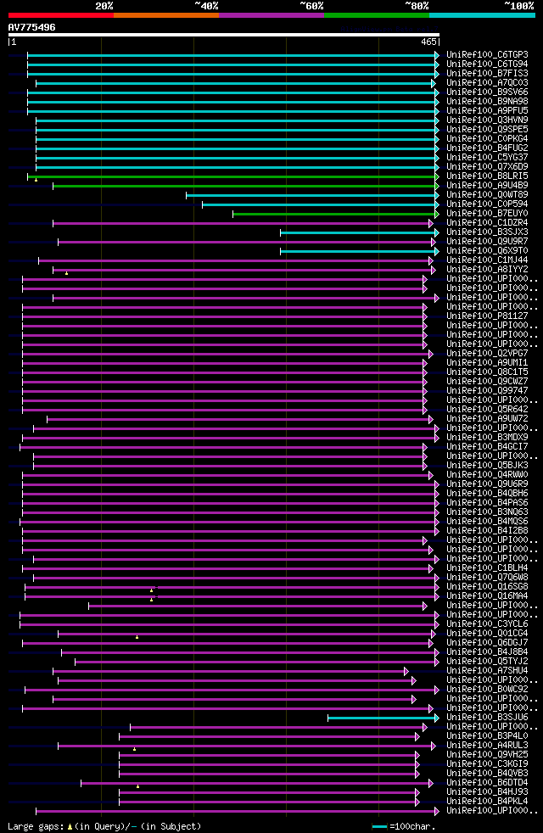Select the UniRef100_A9PFU5 label
The height and width of the screenshot is (833, 543).
(x=487, y=111)
